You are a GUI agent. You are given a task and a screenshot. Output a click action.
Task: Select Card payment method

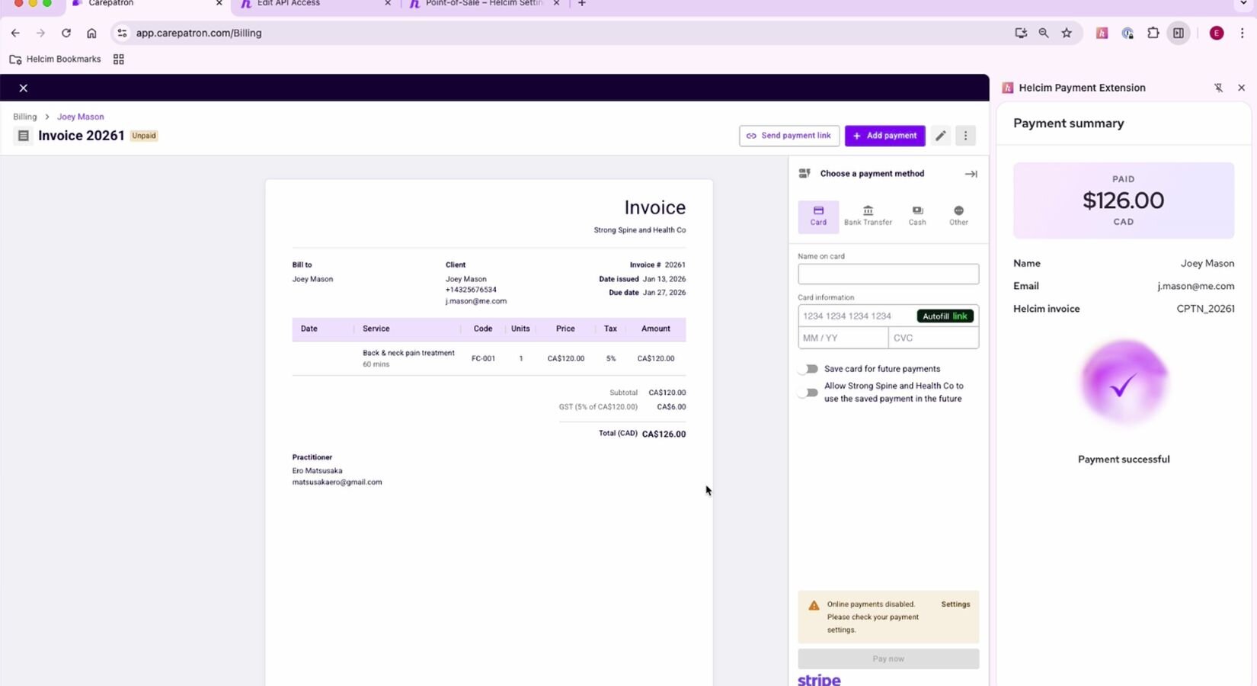tap(818, 216)
